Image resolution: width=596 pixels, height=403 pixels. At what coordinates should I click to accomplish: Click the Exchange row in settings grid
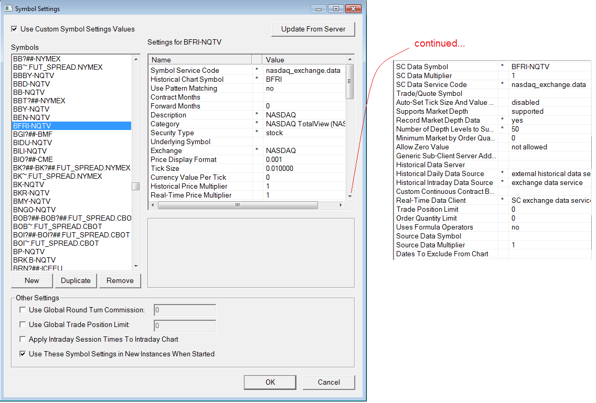(x=247, y=151)
